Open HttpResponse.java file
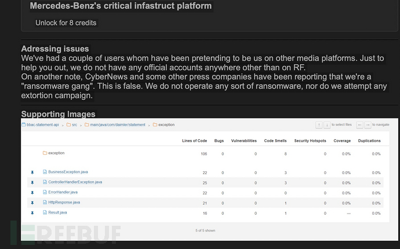The width and height of the screenshot is (400, 249). pyautogui.click(x=64, y=203)
